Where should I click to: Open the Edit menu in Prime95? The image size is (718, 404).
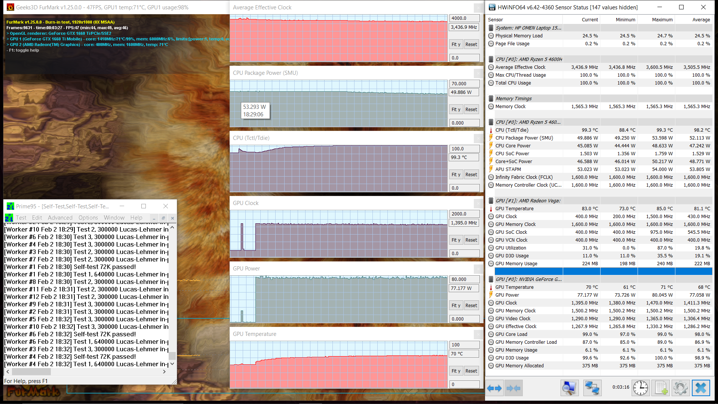coord(37,218)
